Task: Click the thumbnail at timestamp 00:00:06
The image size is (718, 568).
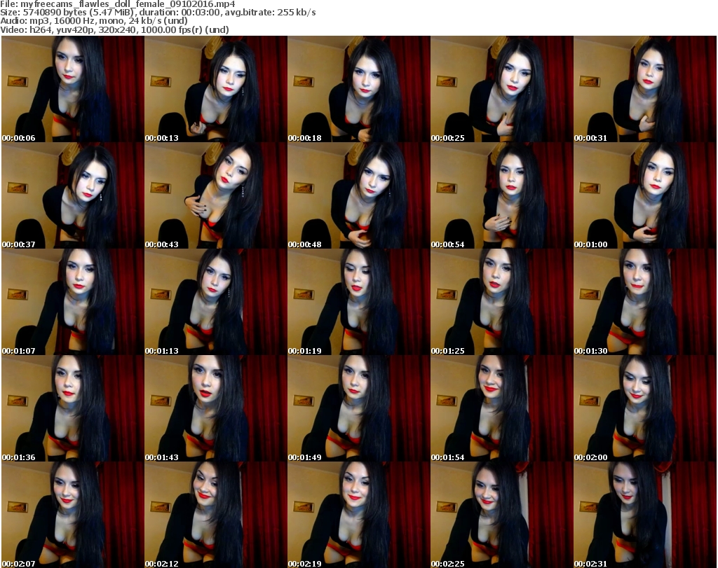Action: point(72,89)
